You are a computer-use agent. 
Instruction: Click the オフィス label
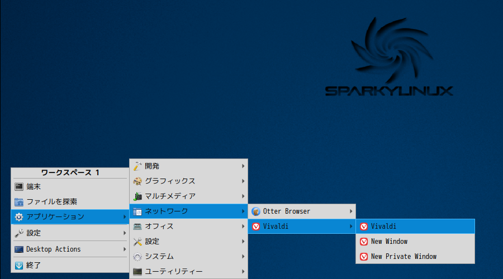tap(159, 227)
